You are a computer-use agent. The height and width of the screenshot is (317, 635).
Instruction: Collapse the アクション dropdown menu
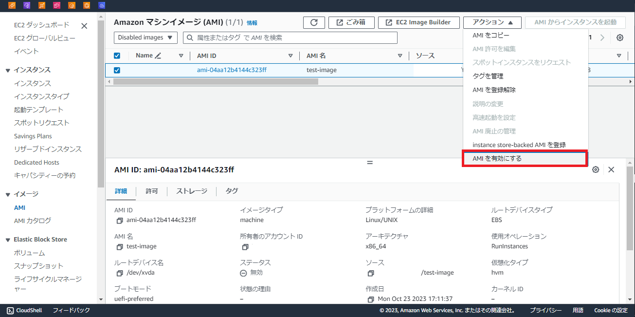point(492,22)
